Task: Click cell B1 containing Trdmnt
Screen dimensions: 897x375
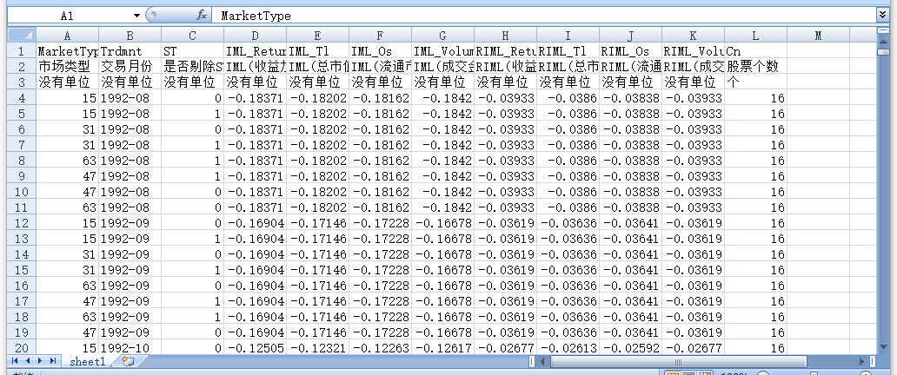Action: click(130, 51)
